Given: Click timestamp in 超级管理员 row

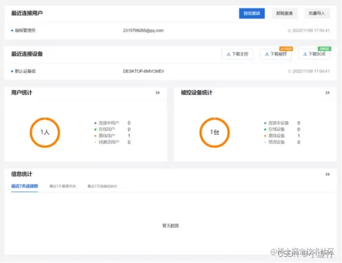Looking at the screenshot, I should pyautogui.click(x=311, y=31).
